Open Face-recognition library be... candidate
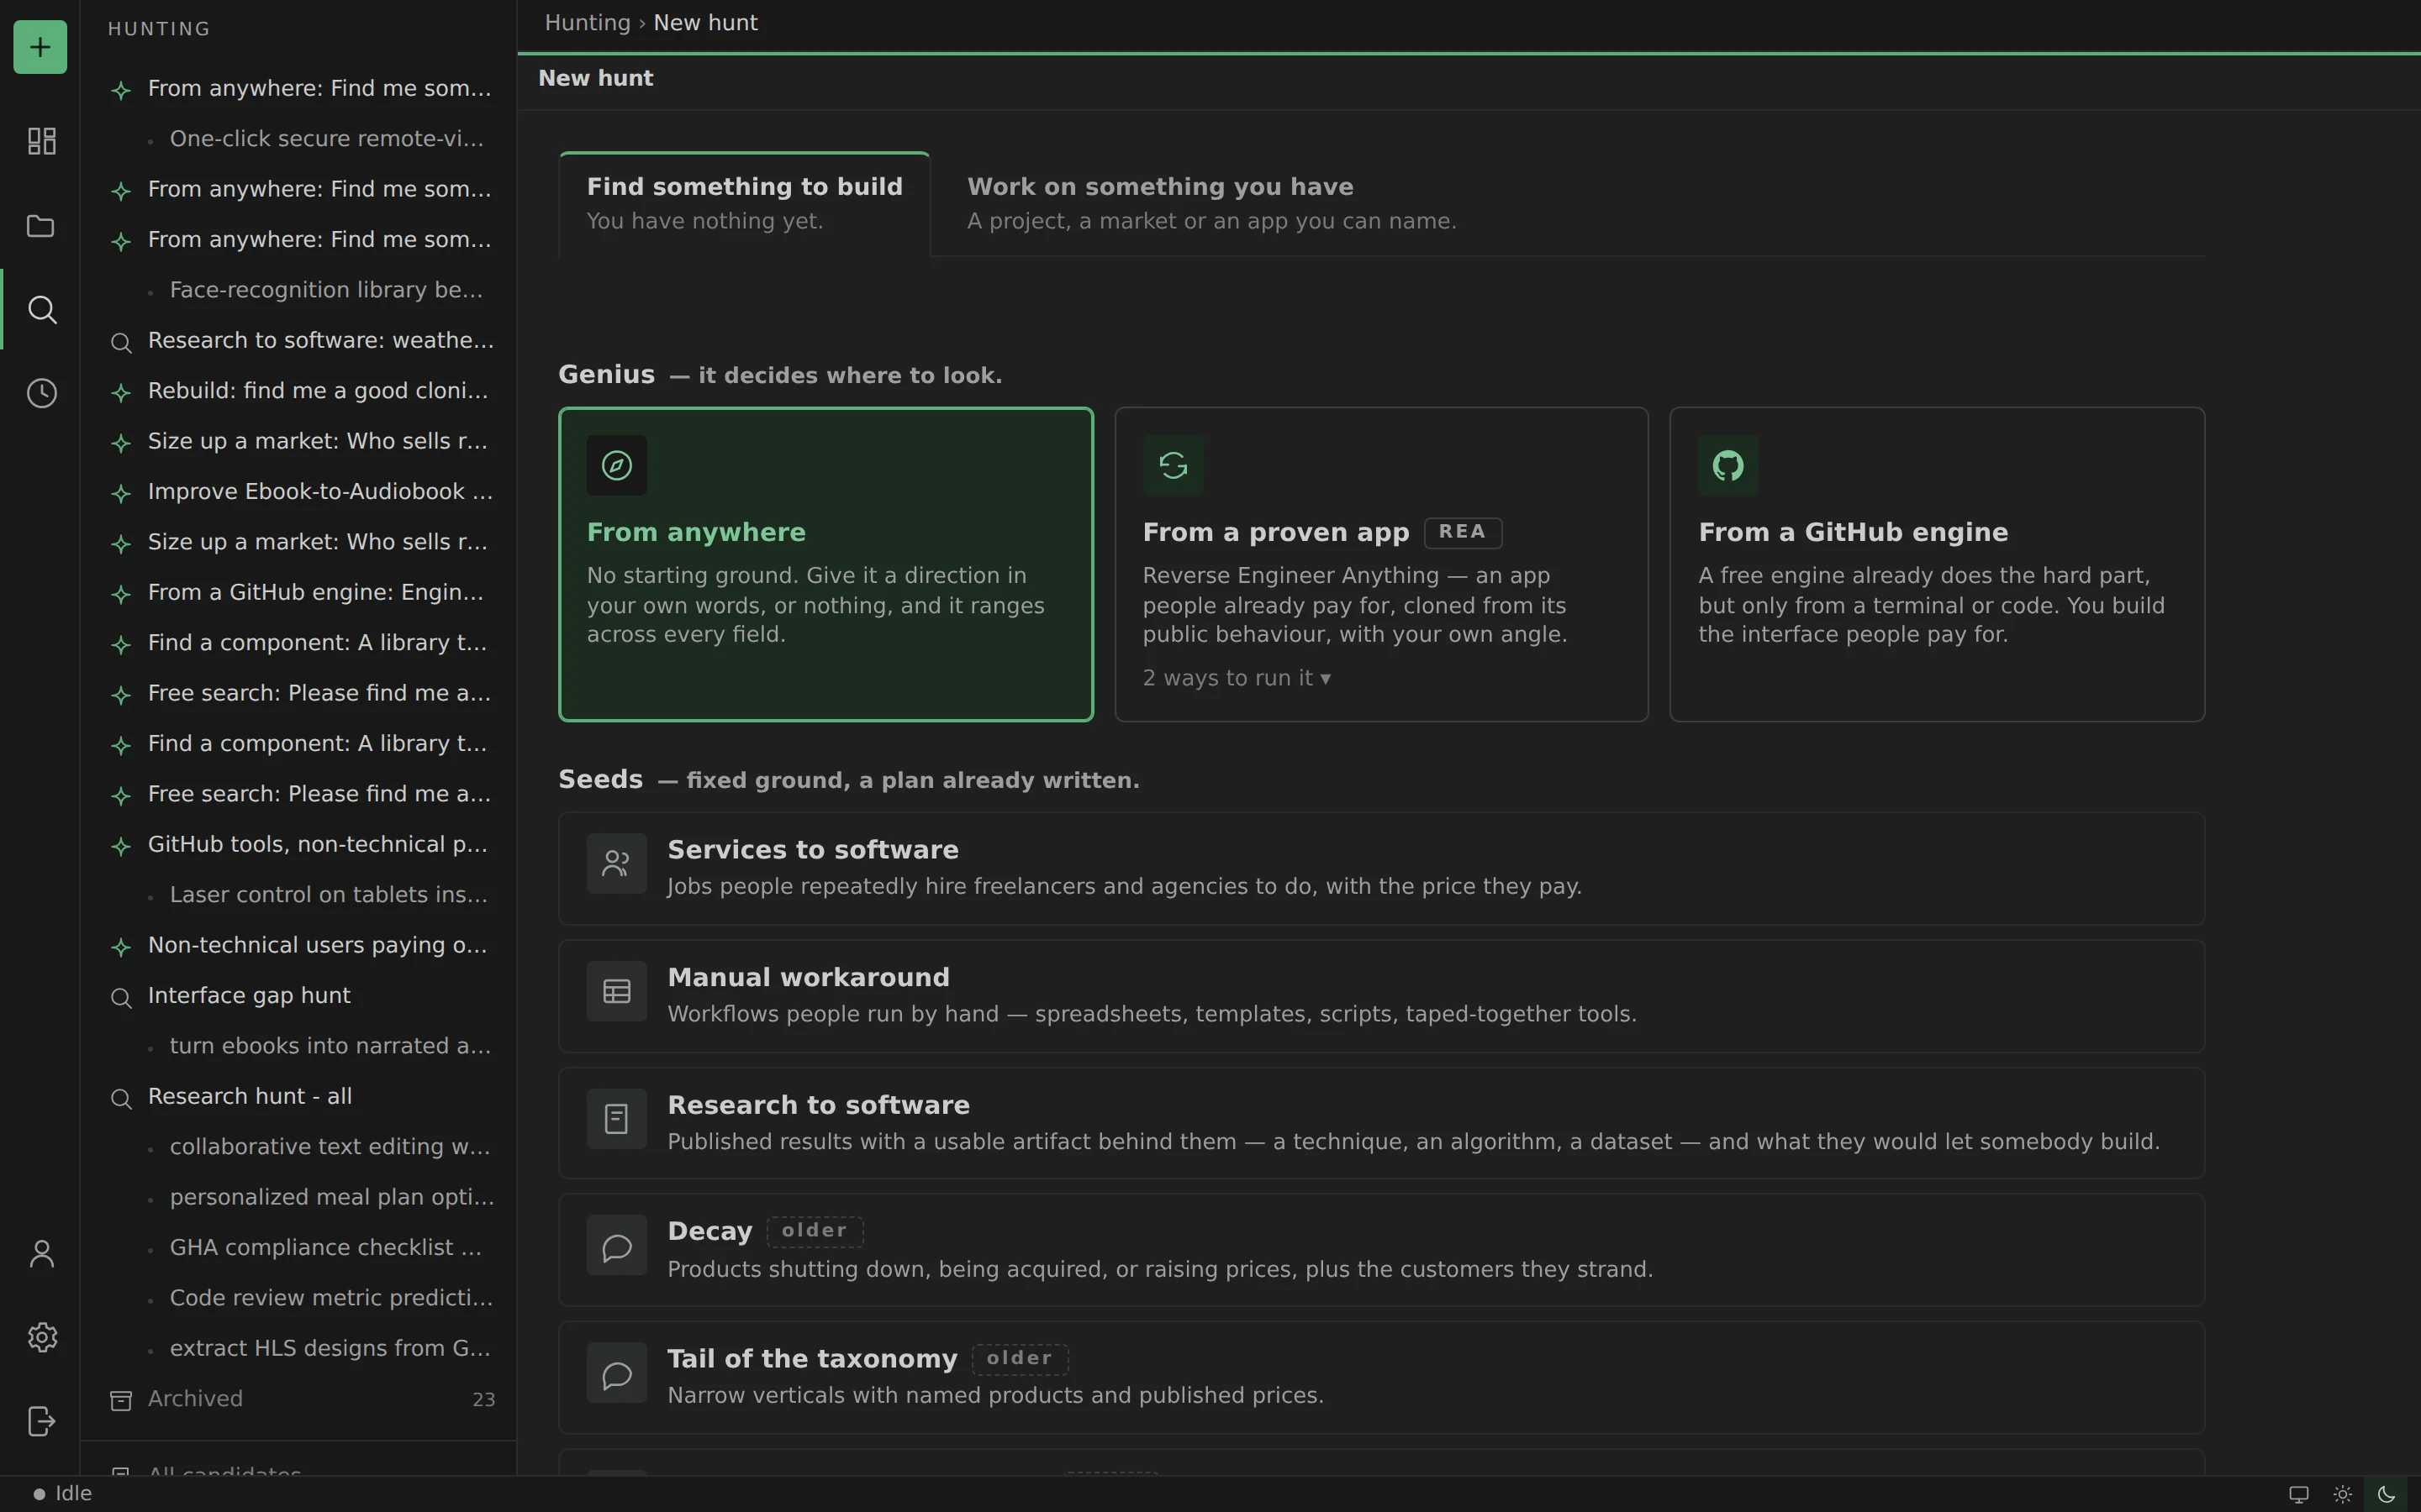 (298, 290)
